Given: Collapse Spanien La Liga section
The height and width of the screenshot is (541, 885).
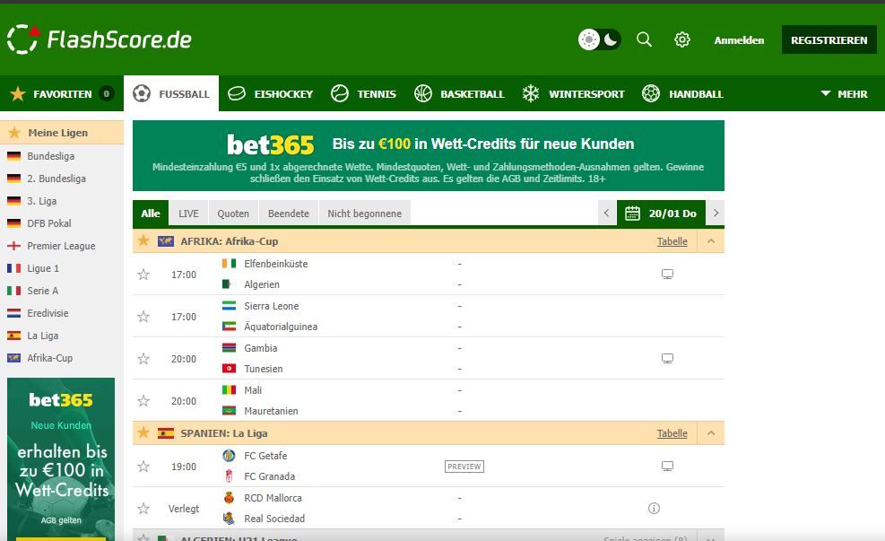Looking at the screenshot, I should [x=711, y=433].
